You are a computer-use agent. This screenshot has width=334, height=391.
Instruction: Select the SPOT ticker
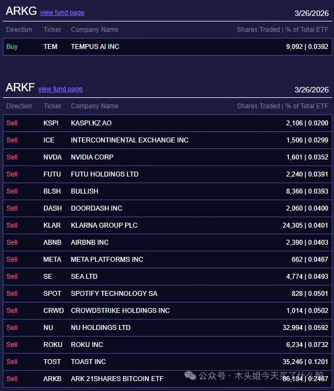coord(52,294)
